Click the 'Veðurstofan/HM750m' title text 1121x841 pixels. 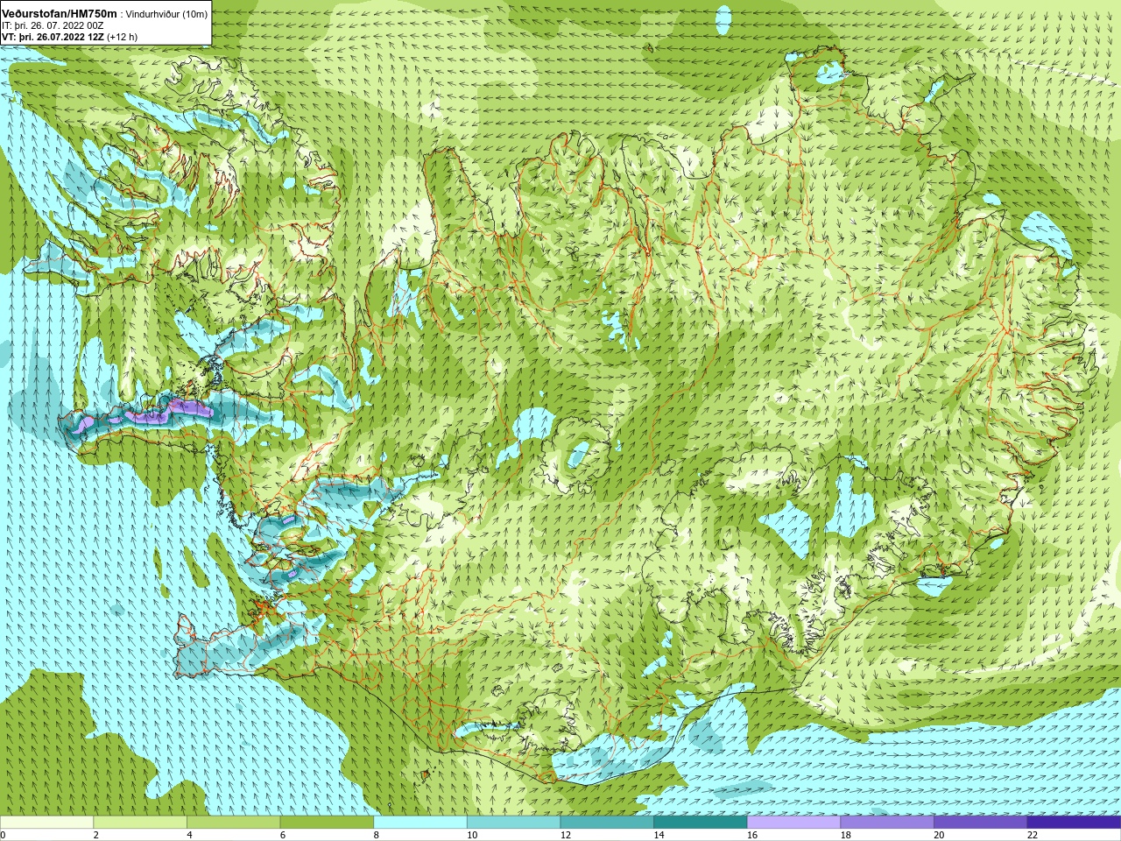pos(60,14)
